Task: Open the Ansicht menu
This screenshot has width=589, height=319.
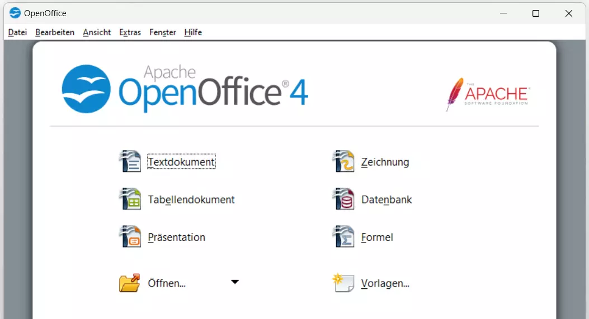Action: pyautogui.click(x=97, y=32)
